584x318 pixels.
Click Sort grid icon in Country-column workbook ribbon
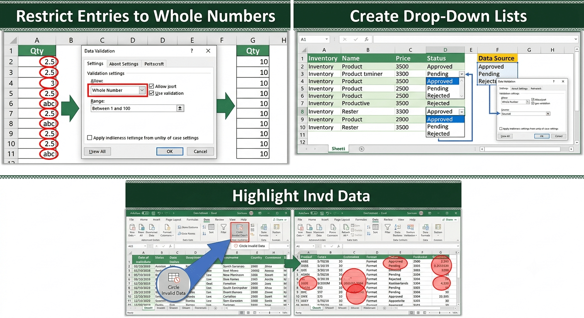pos(211,227)
